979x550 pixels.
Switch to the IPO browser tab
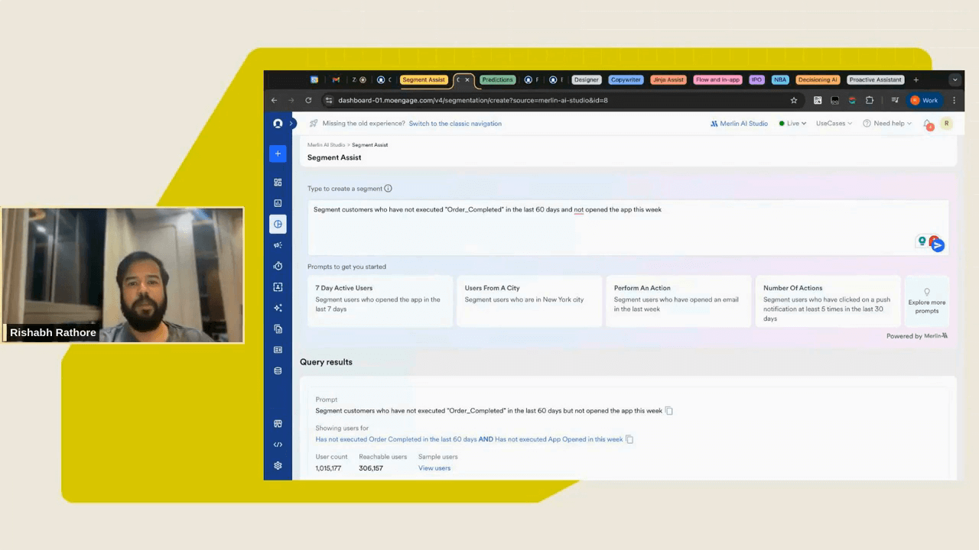(756, 79)
